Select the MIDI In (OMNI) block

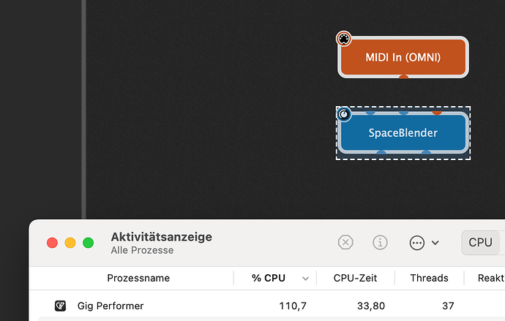point(403,57)
